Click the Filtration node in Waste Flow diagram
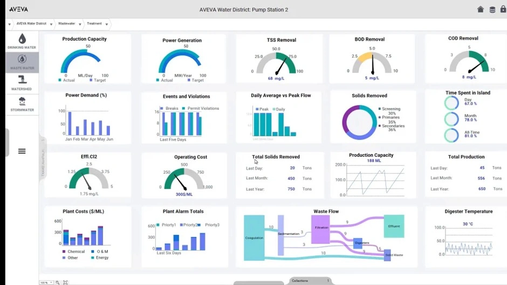 [321, 228]
